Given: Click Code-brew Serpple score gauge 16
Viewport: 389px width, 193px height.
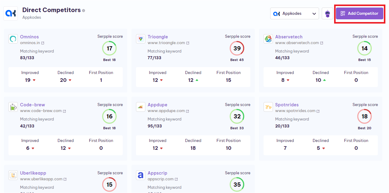Looking at the screenshot, I should click(x=109, y=117).
